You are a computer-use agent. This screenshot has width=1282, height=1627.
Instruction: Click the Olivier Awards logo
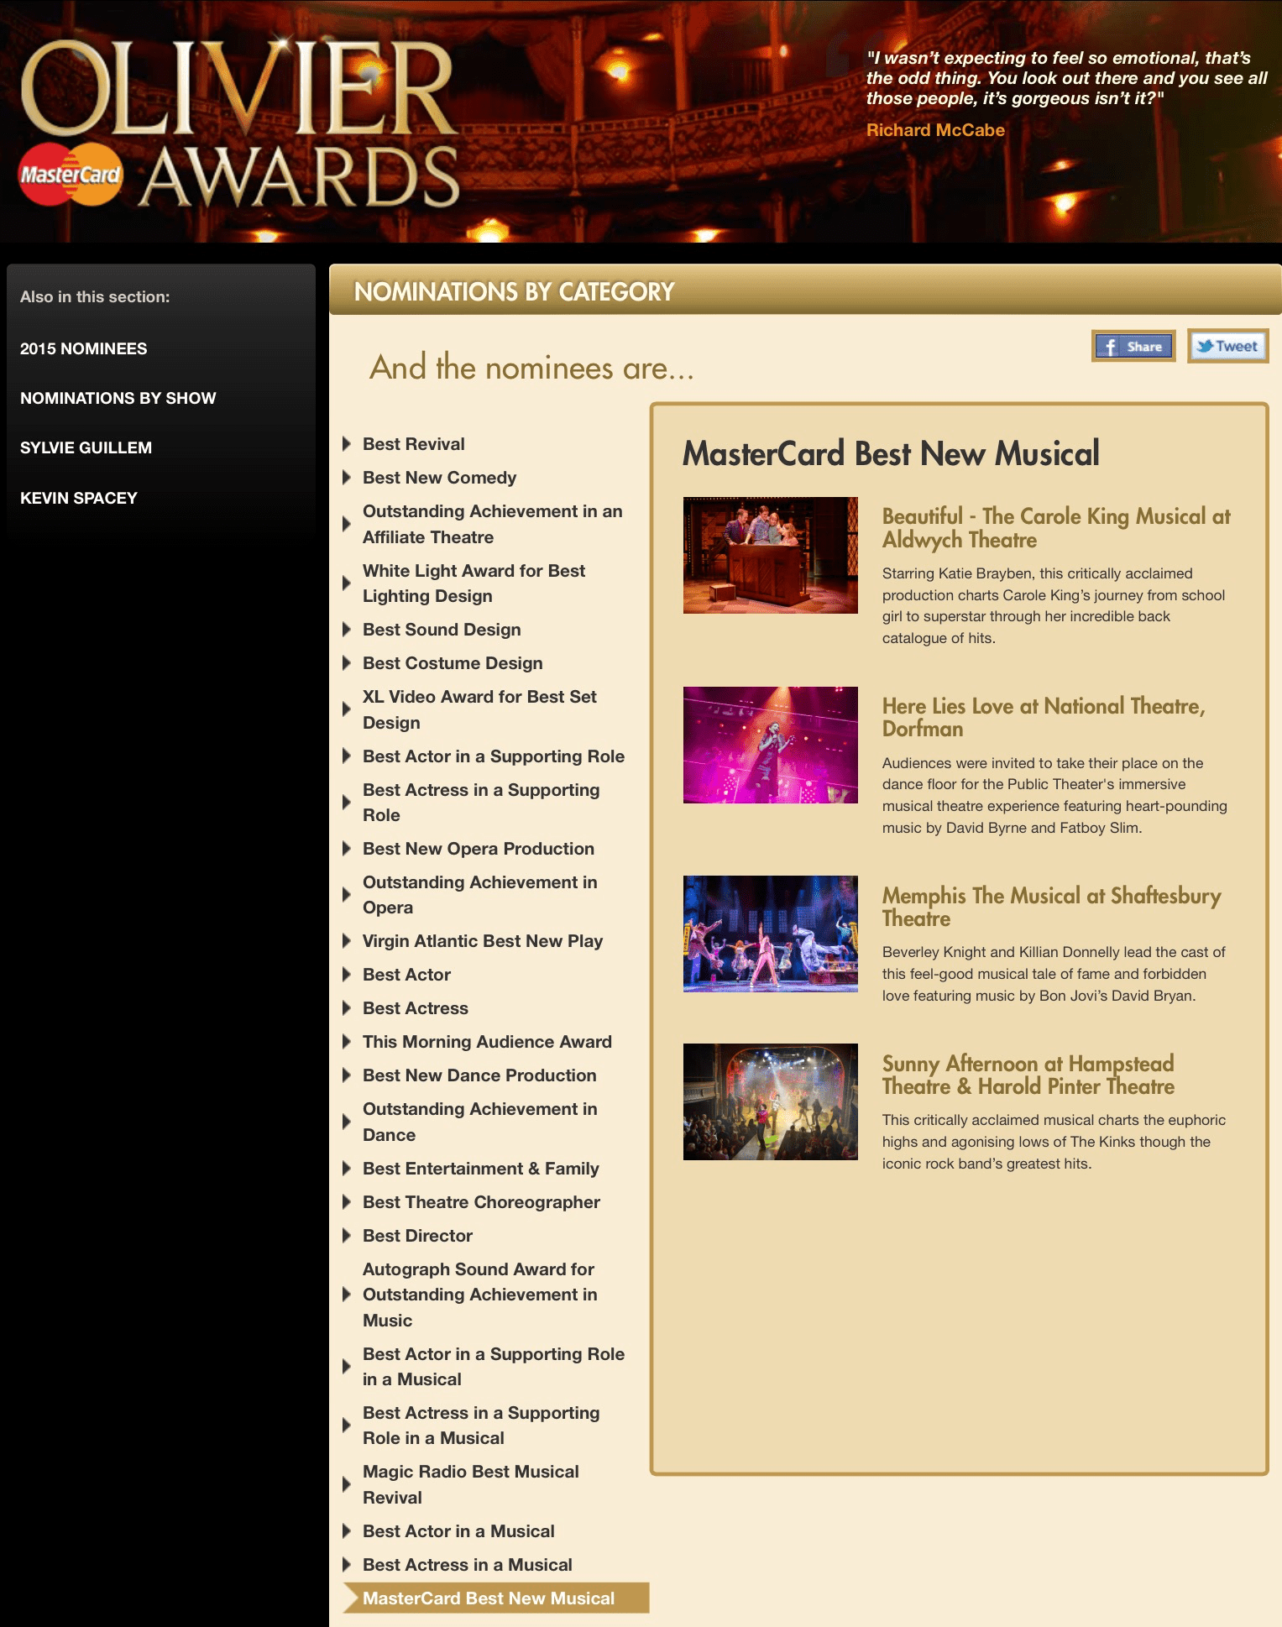pos(239,122)
